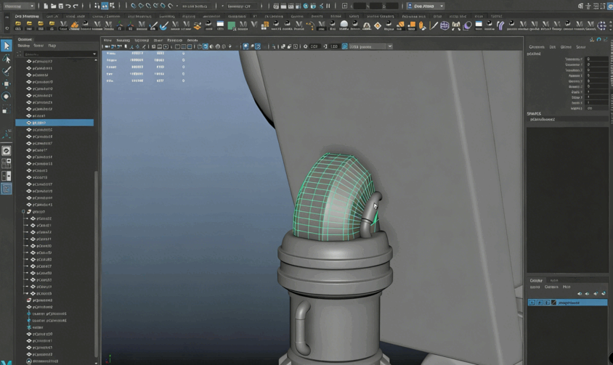This screenshot has width=613, height=365.
Task: Open the viewport color space dropdown
Action: (370, 46)
